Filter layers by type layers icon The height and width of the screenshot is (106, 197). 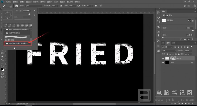click(x=182, y=47)
